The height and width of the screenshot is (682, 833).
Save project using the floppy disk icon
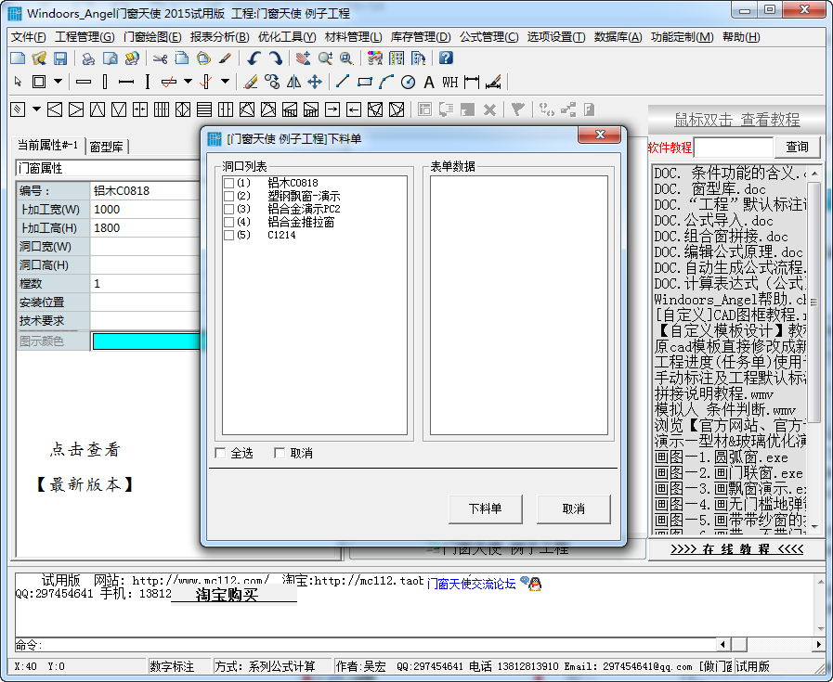[60, 58]
